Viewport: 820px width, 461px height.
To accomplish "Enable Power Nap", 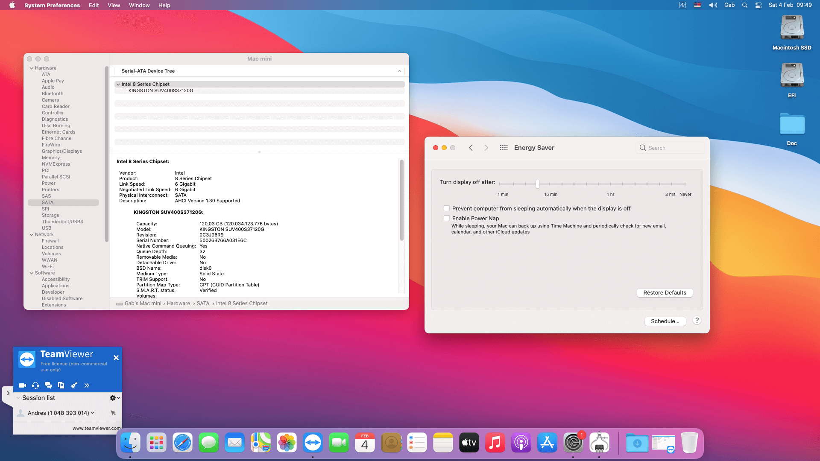I will click(x=447, y=218).
